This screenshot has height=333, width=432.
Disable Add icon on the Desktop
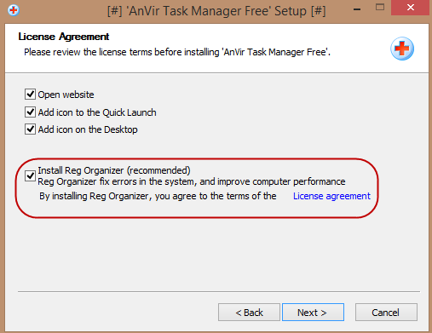click(x=30, y=129)
